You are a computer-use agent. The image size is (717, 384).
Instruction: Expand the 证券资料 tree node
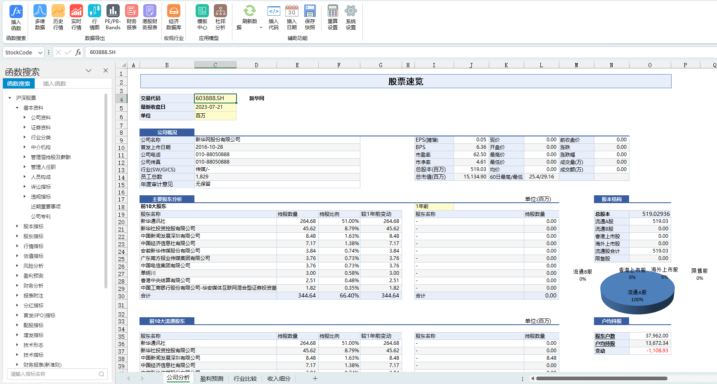25,128
